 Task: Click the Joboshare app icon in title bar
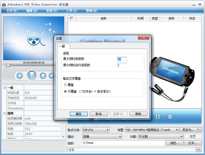4,4
